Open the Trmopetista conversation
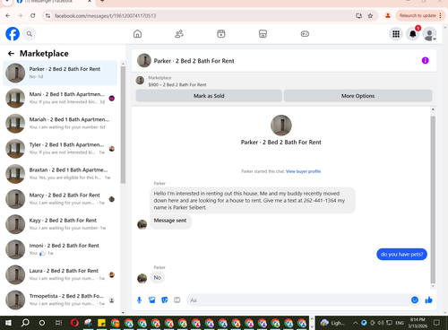The height and width of the screenshot is (330, 448). click(60, 300)
